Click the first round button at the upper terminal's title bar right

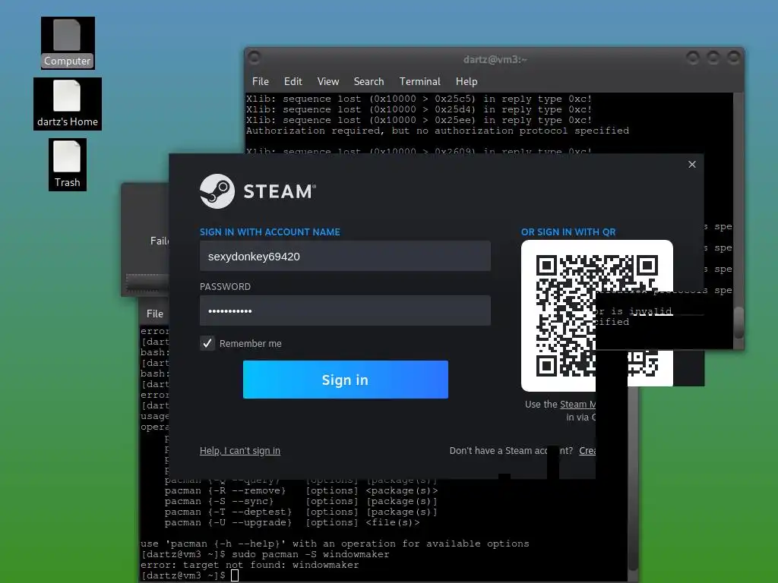[x=693, y=58]
